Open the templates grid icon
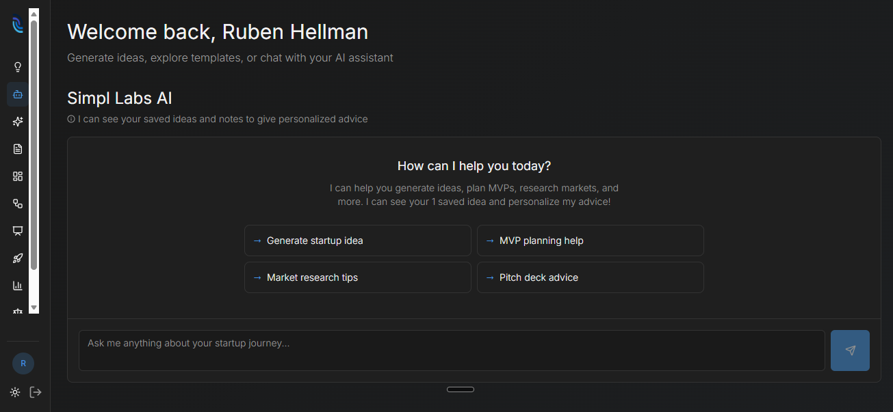 point(17,176)
